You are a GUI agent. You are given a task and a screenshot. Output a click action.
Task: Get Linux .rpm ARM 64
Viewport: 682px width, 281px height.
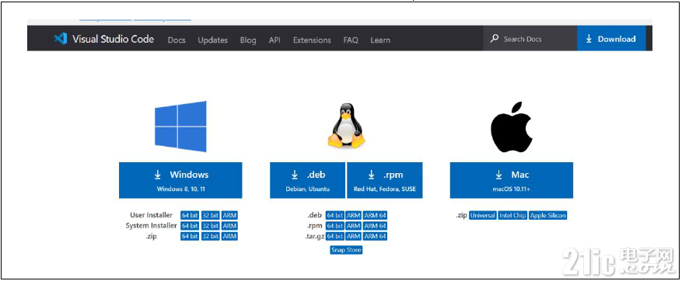click(376, 226)
